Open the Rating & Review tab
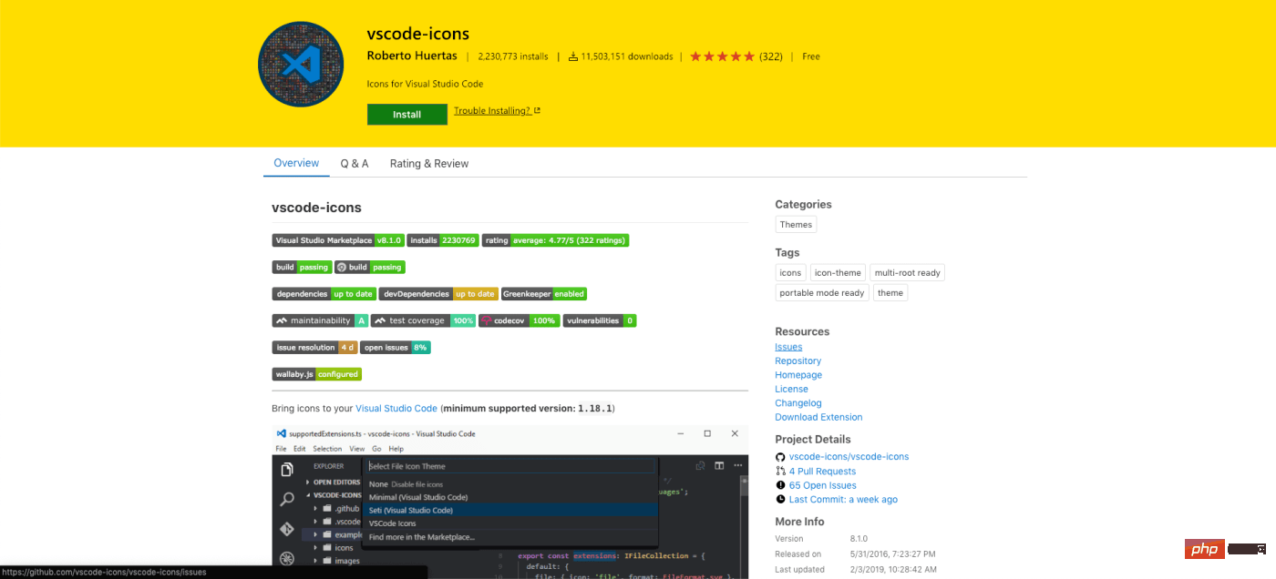This screenshot has width=1276, height=579. tap(428, 164)
